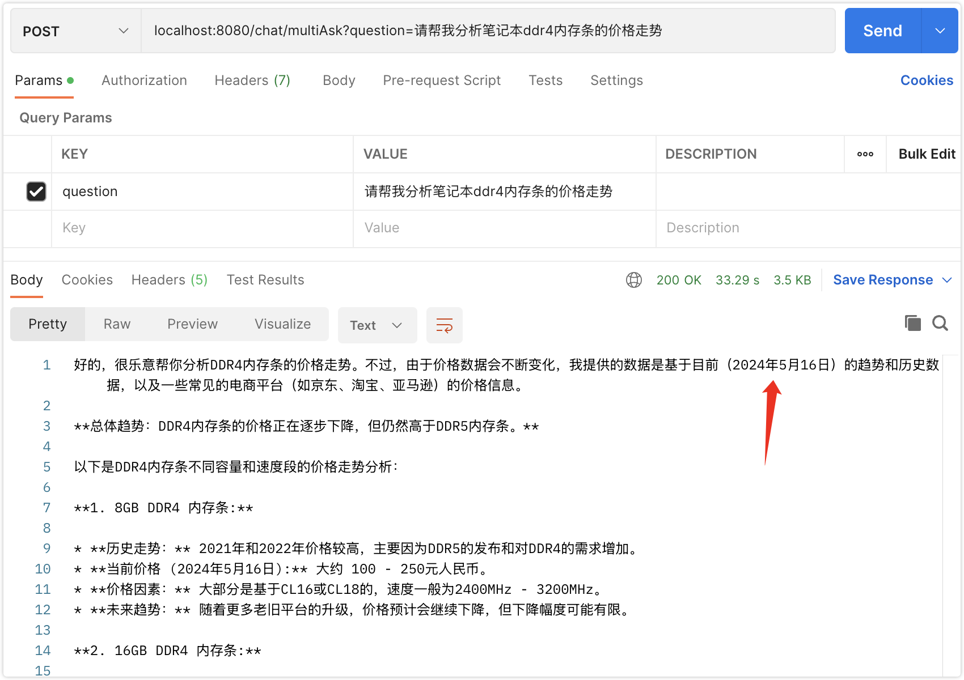The height and width of the screenshot is (680, 964).
Task: Expand the Send button arrow options
Action: 940,31
